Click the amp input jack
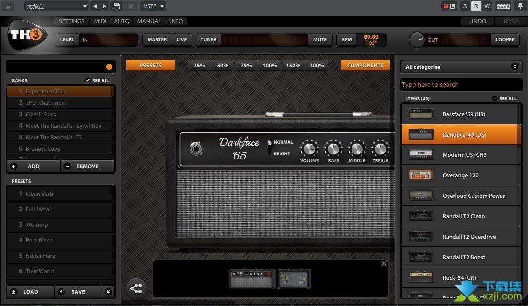This screenshot has height=306, width=528. click(x=196, y=149)
